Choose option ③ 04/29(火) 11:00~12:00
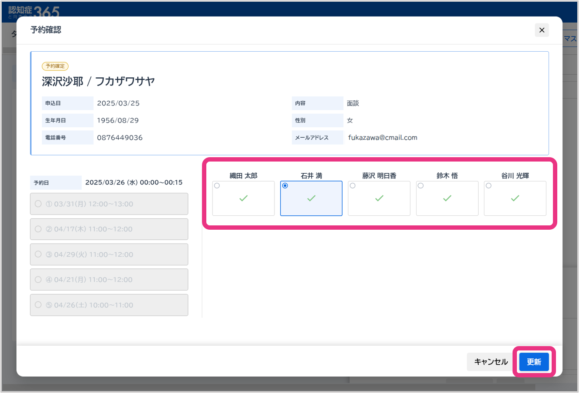579x393 pixels. pyautogui.click(x=38, y=254)
